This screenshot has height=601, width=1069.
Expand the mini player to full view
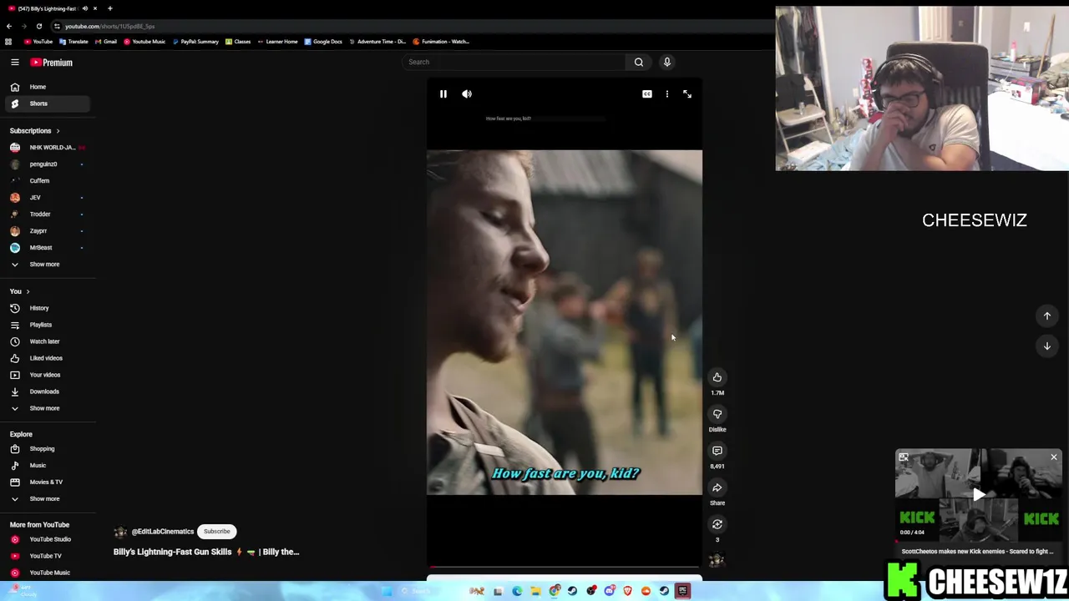904,457
